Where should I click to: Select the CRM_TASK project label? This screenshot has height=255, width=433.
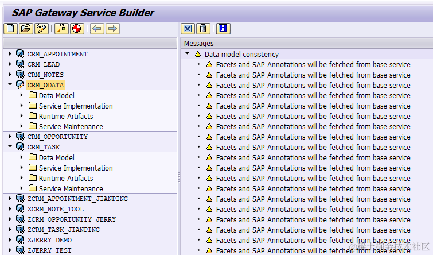[x=44, y=147]
